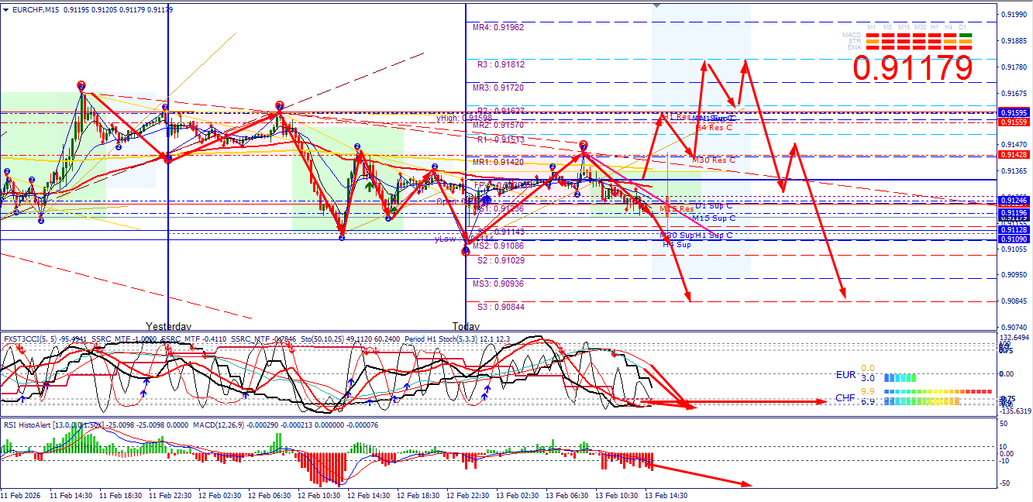
Task: Select the 3.0 EUR strength value
Action: tap(867, 378)
